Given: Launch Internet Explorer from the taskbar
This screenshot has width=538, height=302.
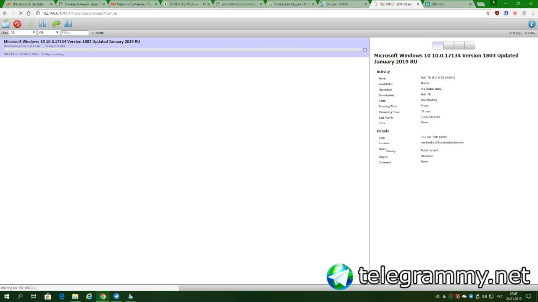Looking at the screenshot, I should (x=89, y=297).
